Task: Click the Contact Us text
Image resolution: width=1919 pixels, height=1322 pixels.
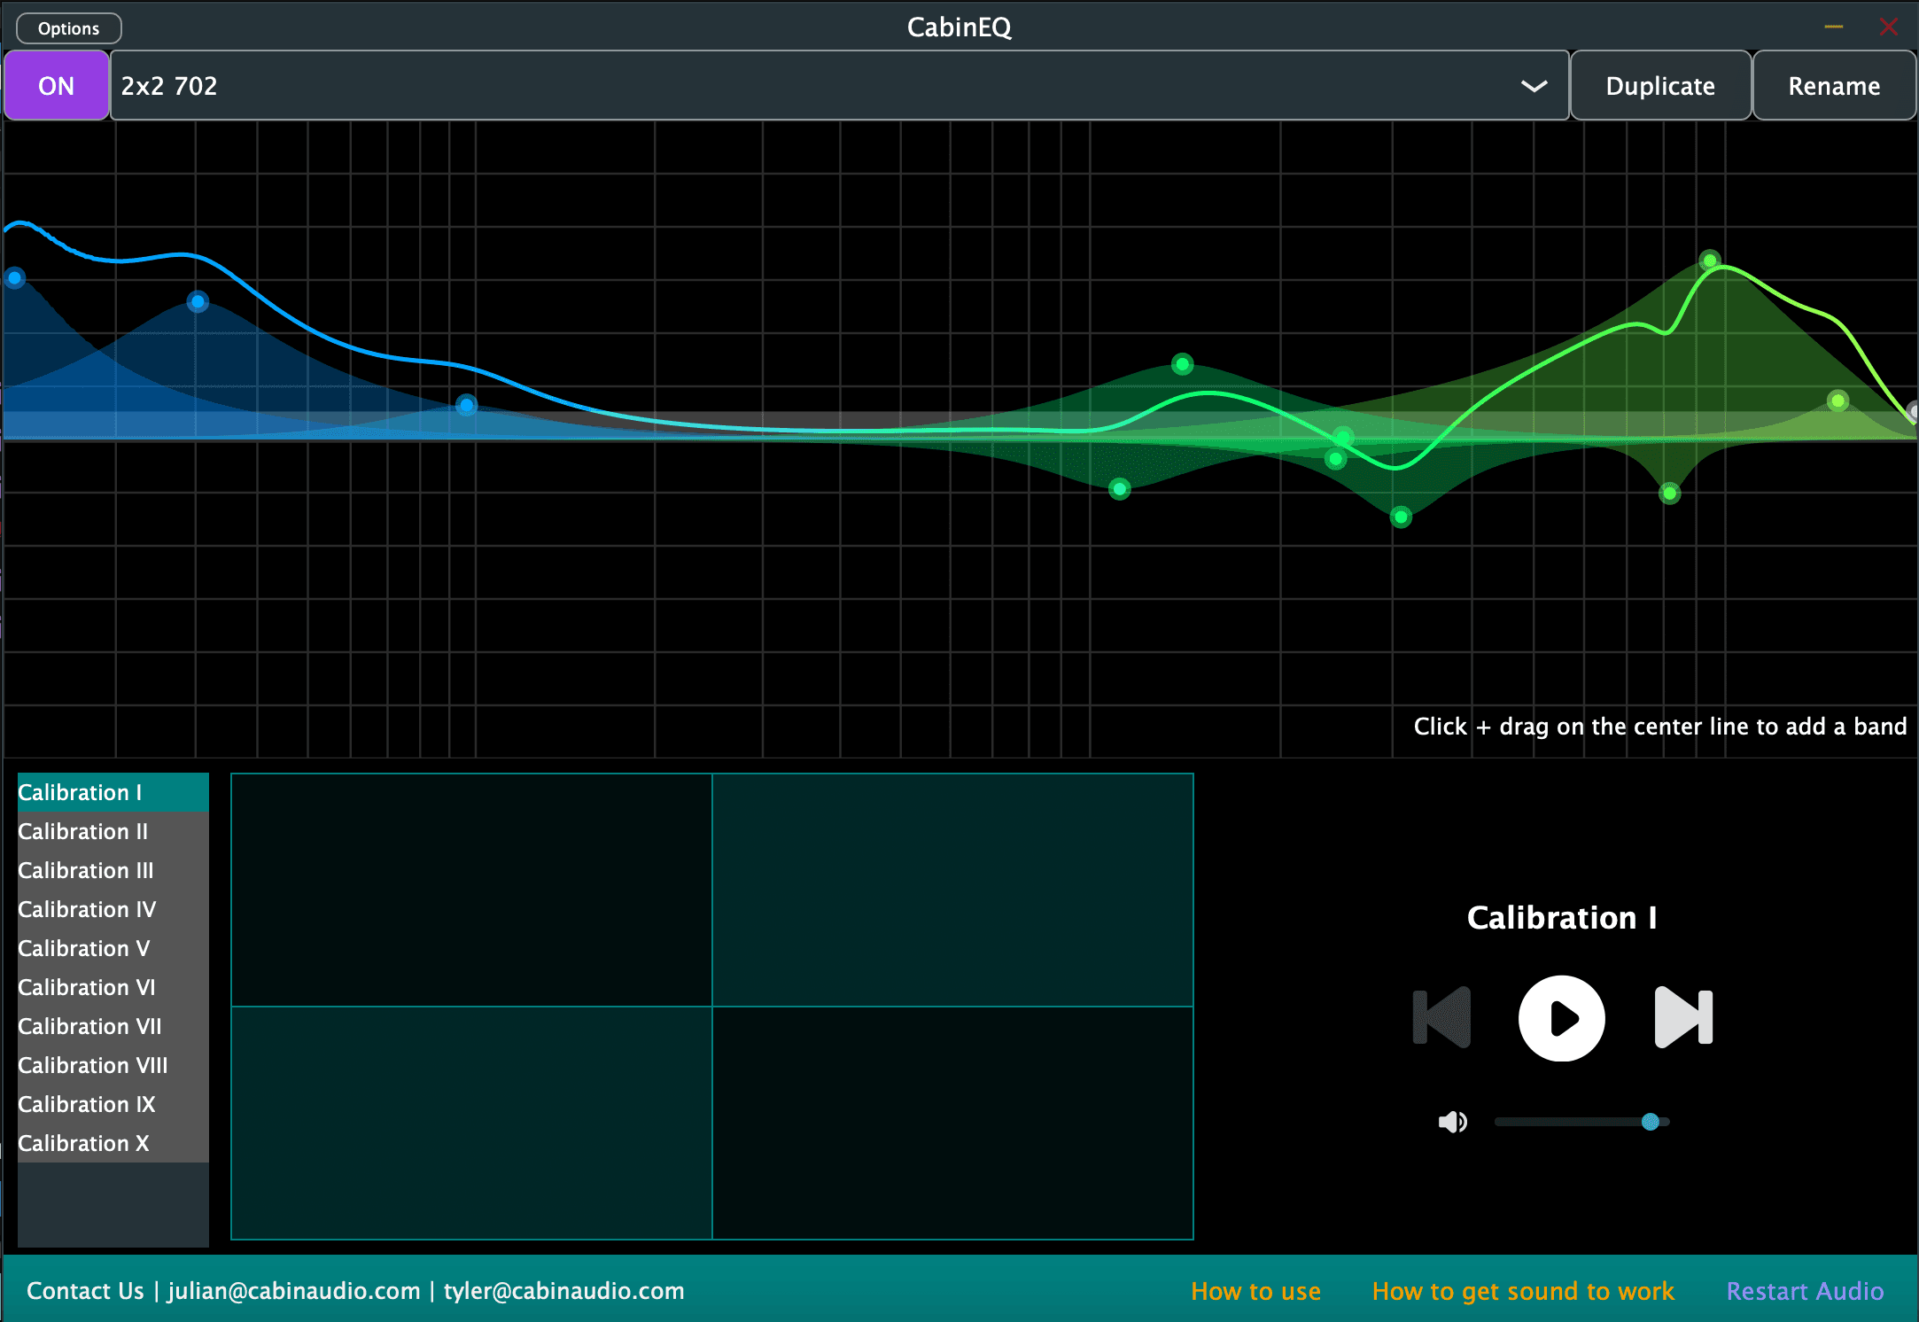Action: (85, 1291)
